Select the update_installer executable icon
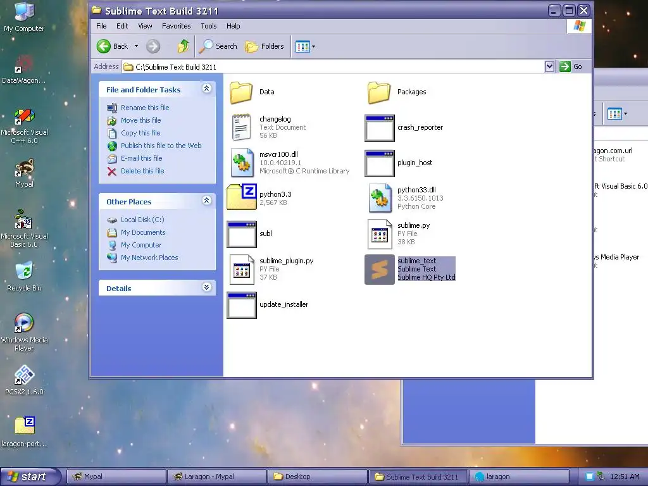Image resolution: width=648 pixels, height=486 pixels. pyautogui.click(x=242, y=306)
